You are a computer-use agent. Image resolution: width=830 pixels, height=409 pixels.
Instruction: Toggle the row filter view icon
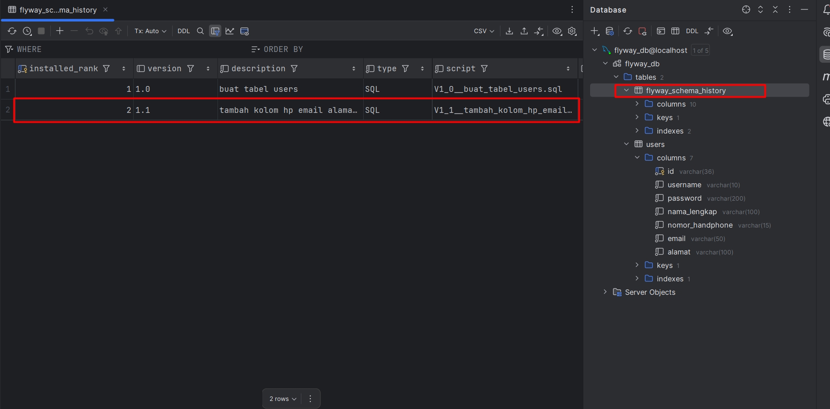(215, 31)
